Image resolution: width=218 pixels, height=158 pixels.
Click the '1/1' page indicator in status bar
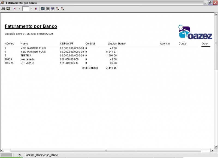(19, 155)
